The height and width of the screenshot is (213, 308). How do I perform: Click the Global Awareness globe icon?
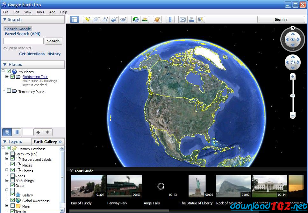[18, 201]
